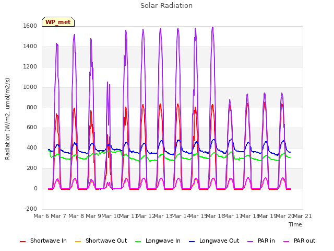Screen dimensions: 334x251
Task: Click the PAR in peak on Mar 16
Action: (x=212, y=27)
